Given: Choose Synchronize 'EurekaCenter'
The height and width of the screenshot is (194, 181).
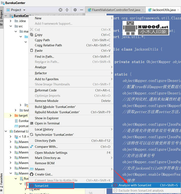Looking at the screenshot, I should tap(71, 135).
